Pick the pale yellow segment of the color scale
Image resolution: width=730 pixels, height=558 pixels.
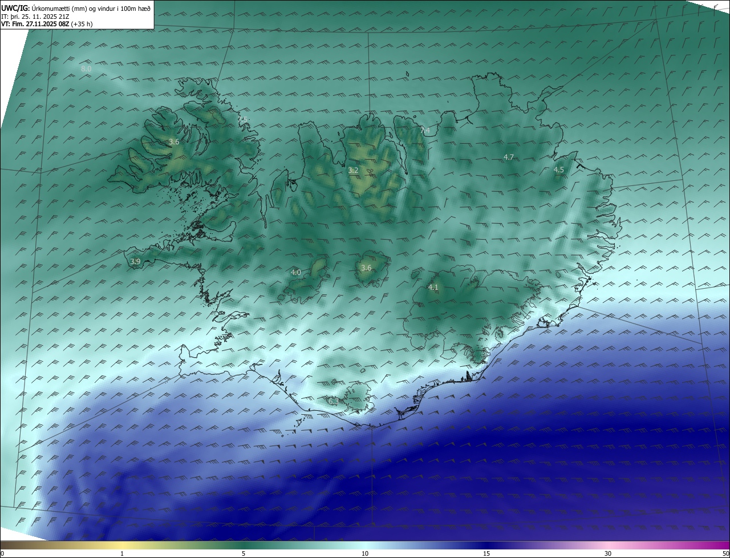[x=122, y=545]
